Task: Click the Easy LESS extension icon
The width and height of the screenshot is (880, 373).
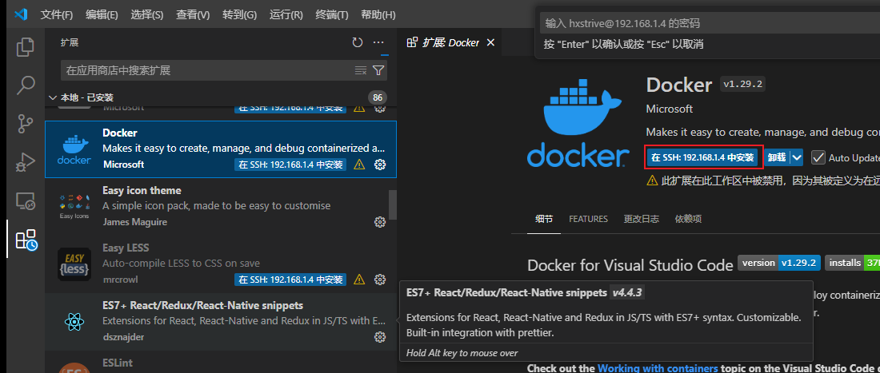Action: [x=74, y=264]
